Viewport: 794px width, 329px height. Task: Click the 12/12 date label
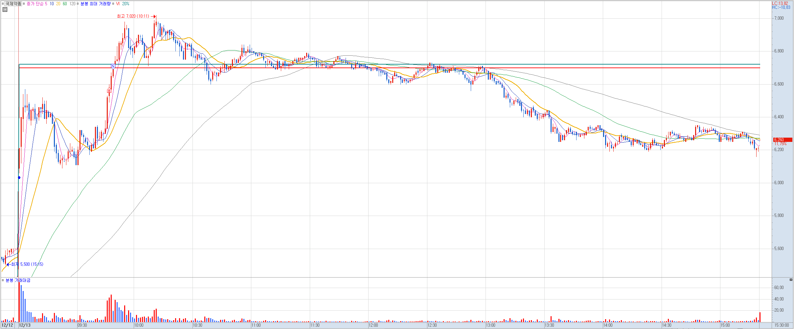(x=8, y=325)
